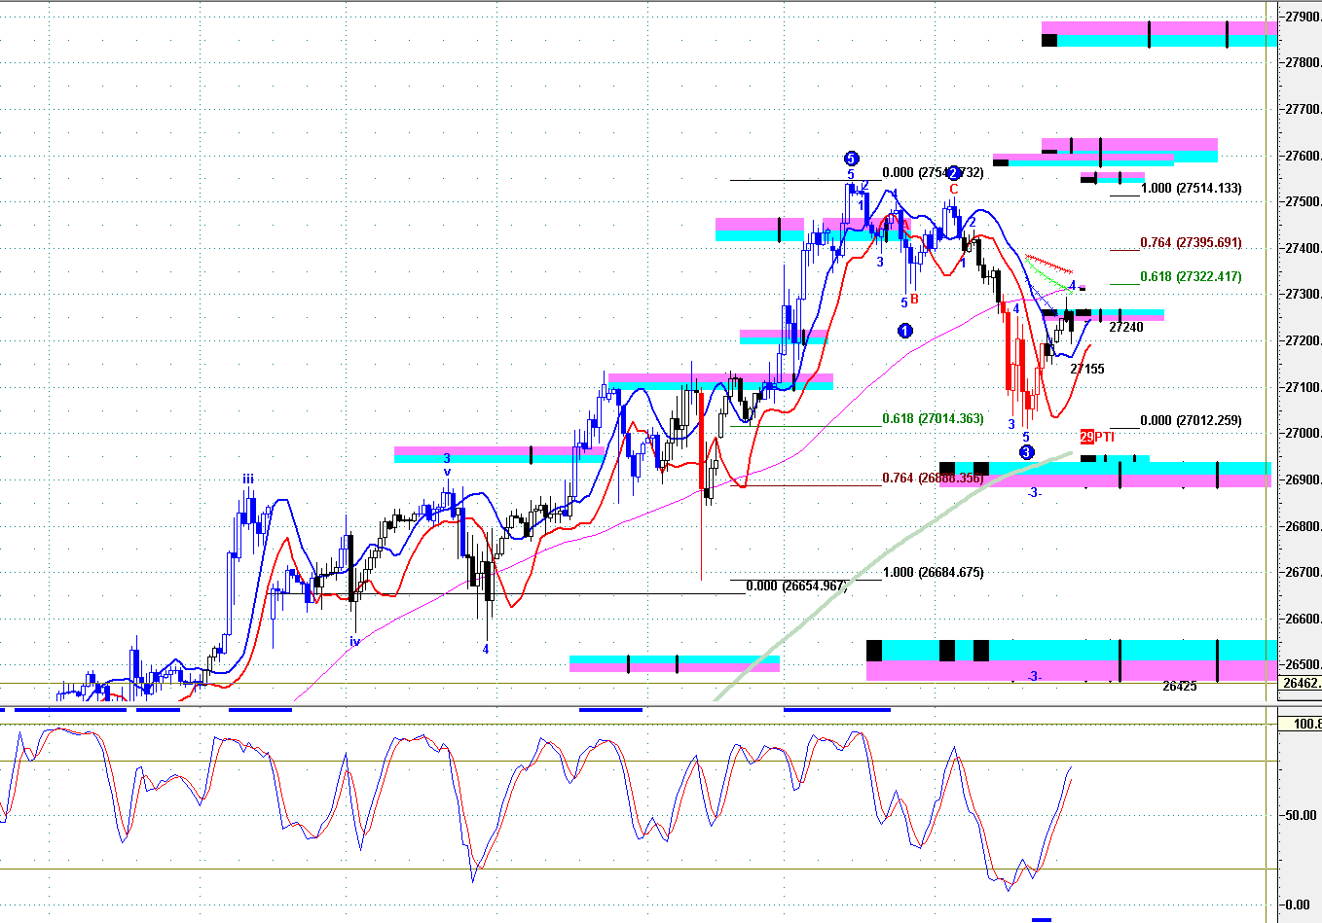Click 27200 on the price axis
The image size is (1322, 923).
(1303, 341)
